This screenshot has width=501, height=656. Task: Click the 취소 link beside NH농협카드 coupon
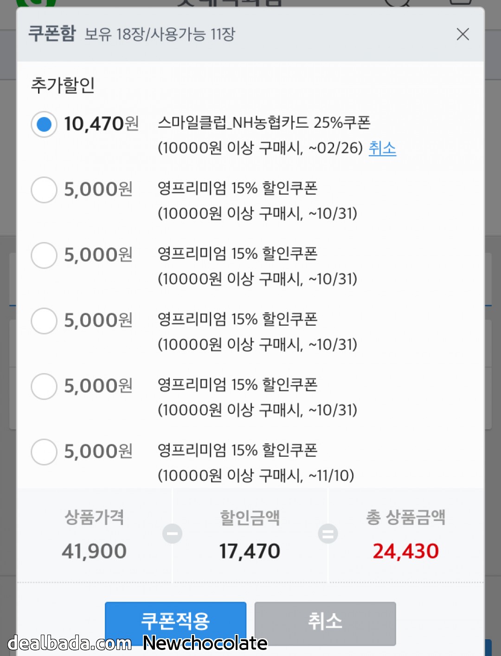click(x=382, y=148)
